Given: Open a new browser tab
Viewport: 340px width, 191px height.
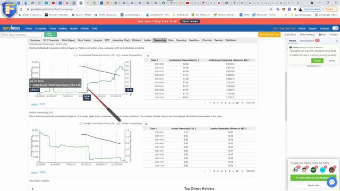Looking at the screenshot, I should click(x=297, y=3).
